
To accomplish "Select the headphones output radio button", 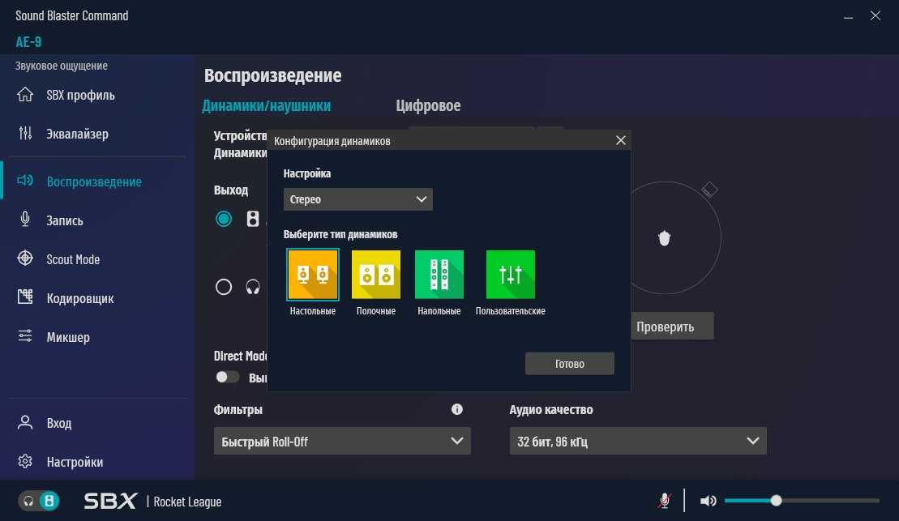I will (x=224, y=287).
